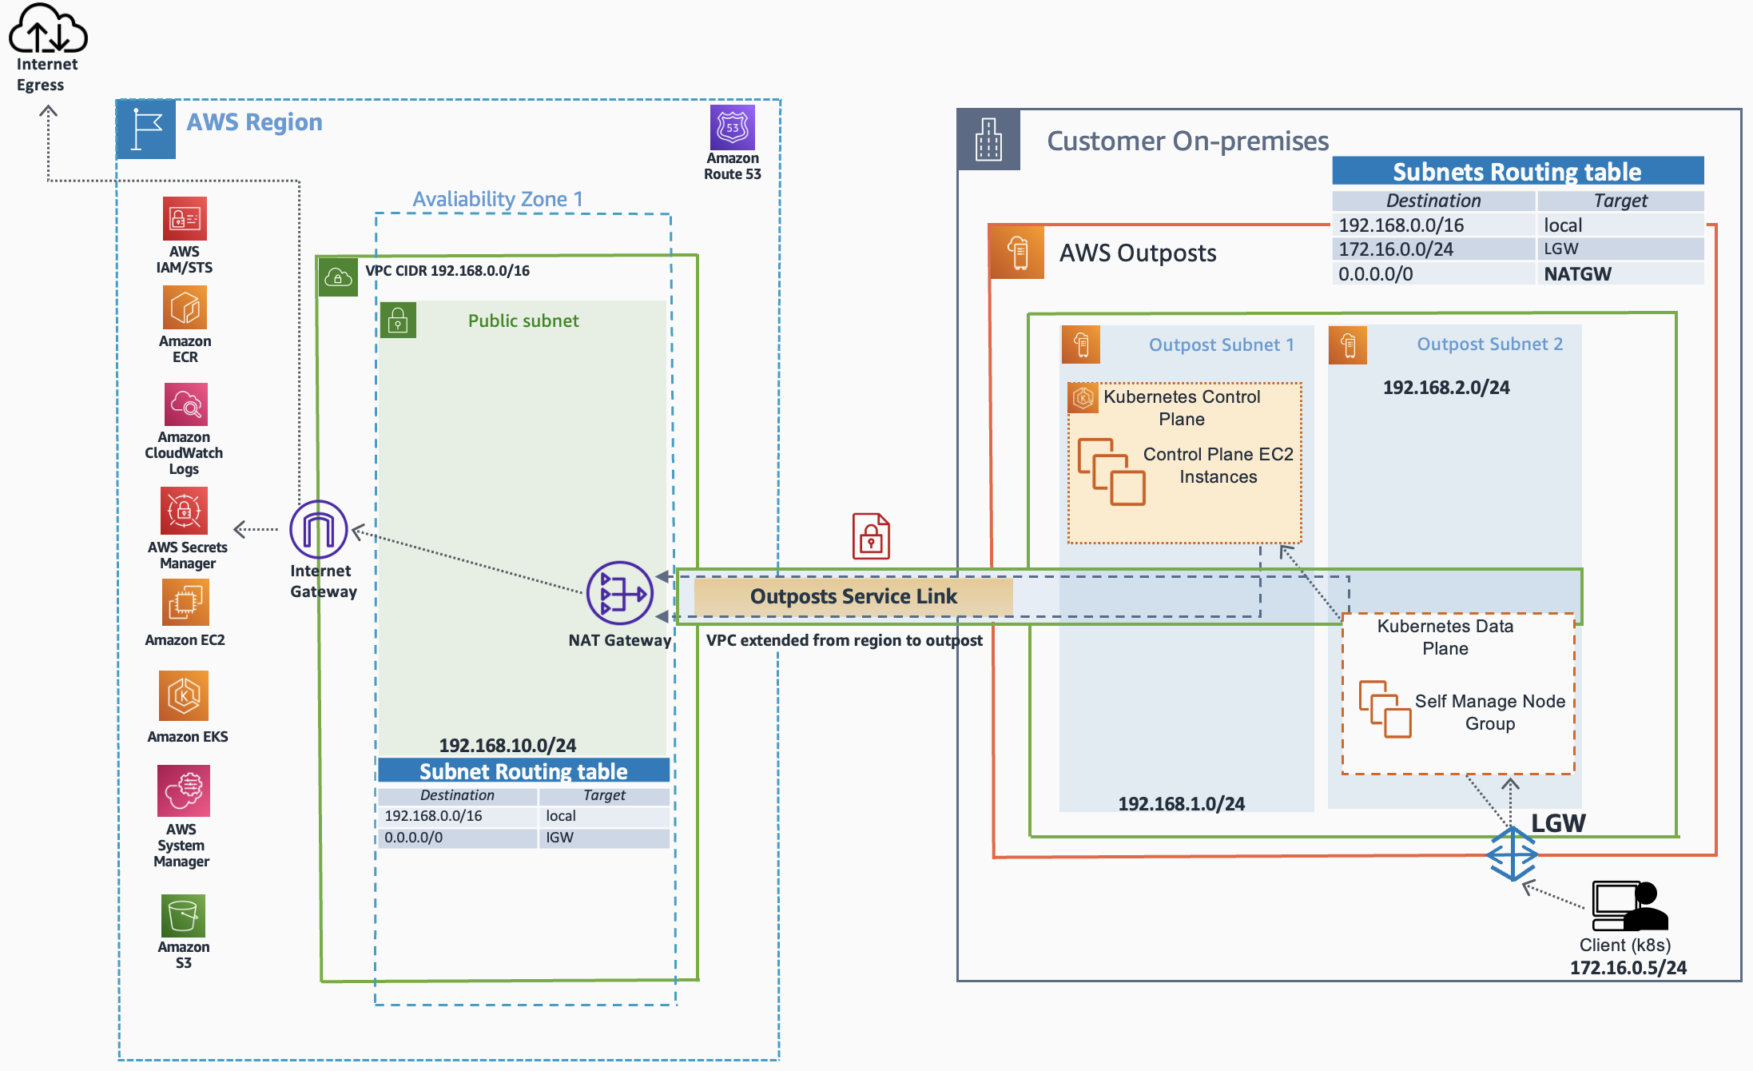1753x1071 pixels.
Task: Select the AWS System Manager icon
Action: [184, 790]
